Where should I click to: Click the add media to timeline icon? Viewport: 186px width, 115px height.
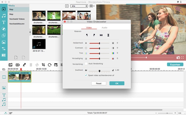tap(11, 65)
